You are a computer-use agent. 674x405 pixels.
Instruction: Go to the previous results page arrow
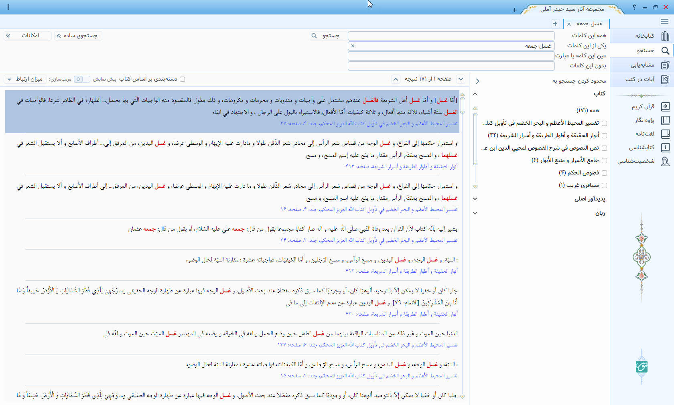click(396, 79)
